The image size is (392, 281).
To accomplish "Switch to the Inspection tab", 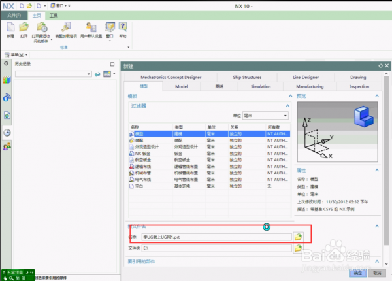I will pyautogui.click(x=359, y=86).
